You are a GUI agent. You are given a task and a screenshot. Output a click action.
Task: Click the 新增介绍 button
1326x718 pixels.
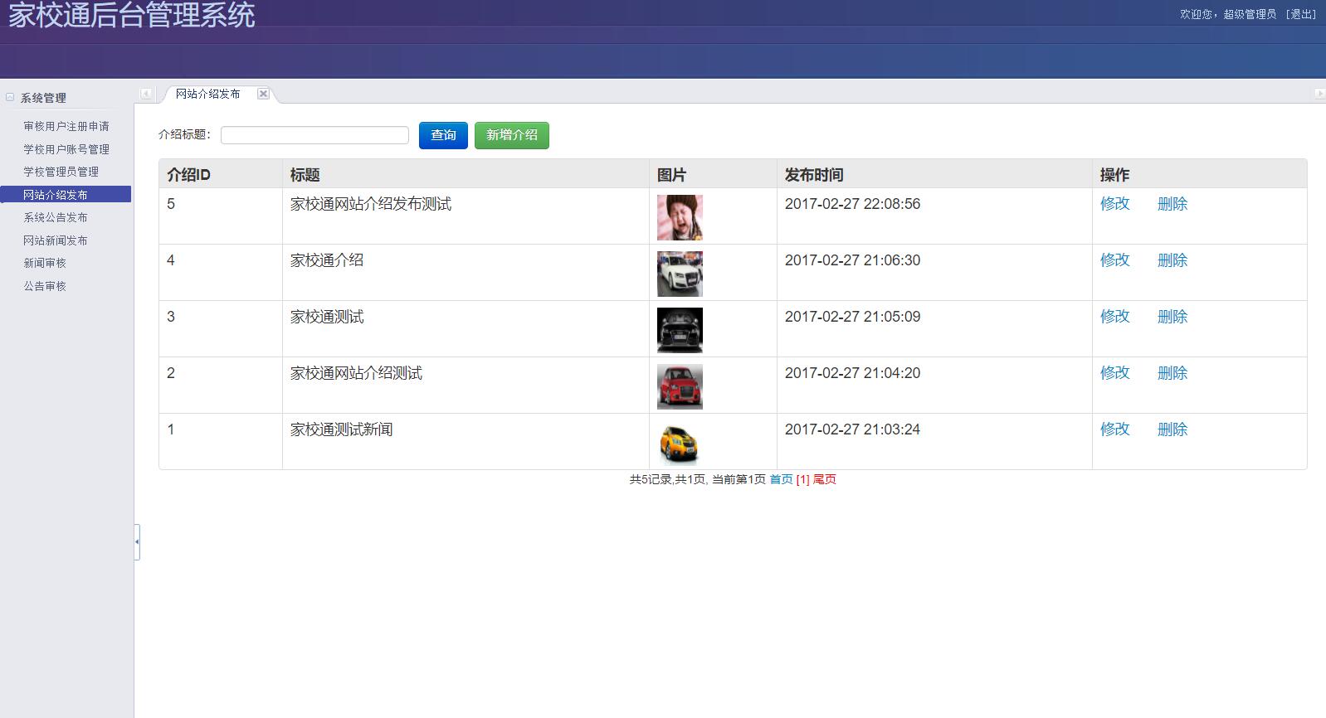512,135
